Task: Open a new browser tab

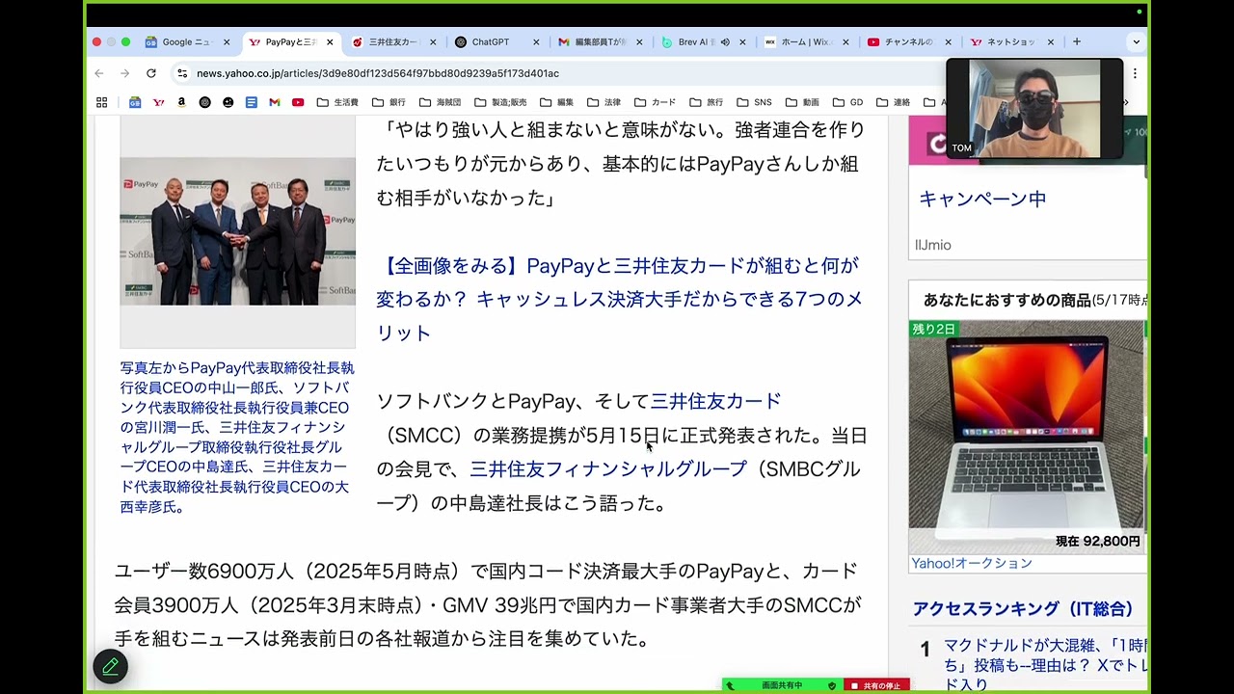Action: click(x=1076, y=42)
